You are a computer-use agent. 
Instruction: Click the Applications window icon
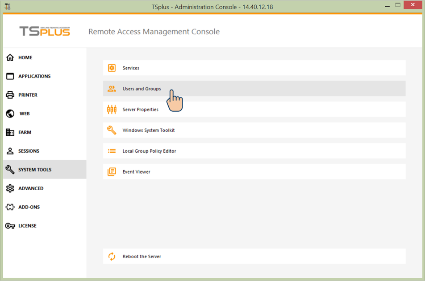(10, 76)
